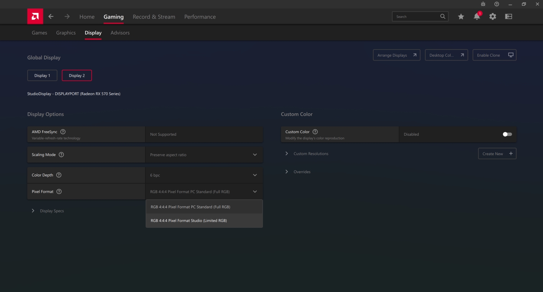543x292 pixels.
Task: Show AMD FreeSync help tooltip icon
Action: tap(63, 132)
